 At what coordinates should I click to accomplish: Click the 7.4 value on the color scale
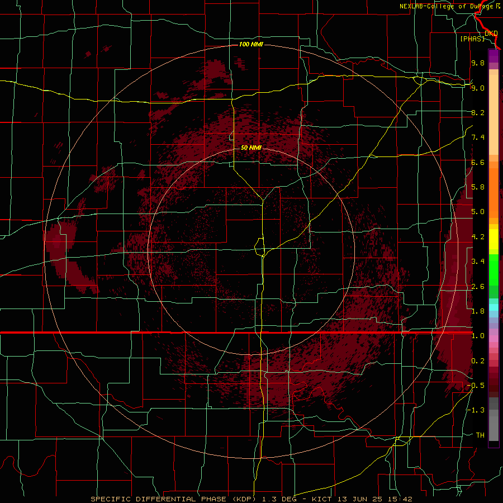point(478,137)
